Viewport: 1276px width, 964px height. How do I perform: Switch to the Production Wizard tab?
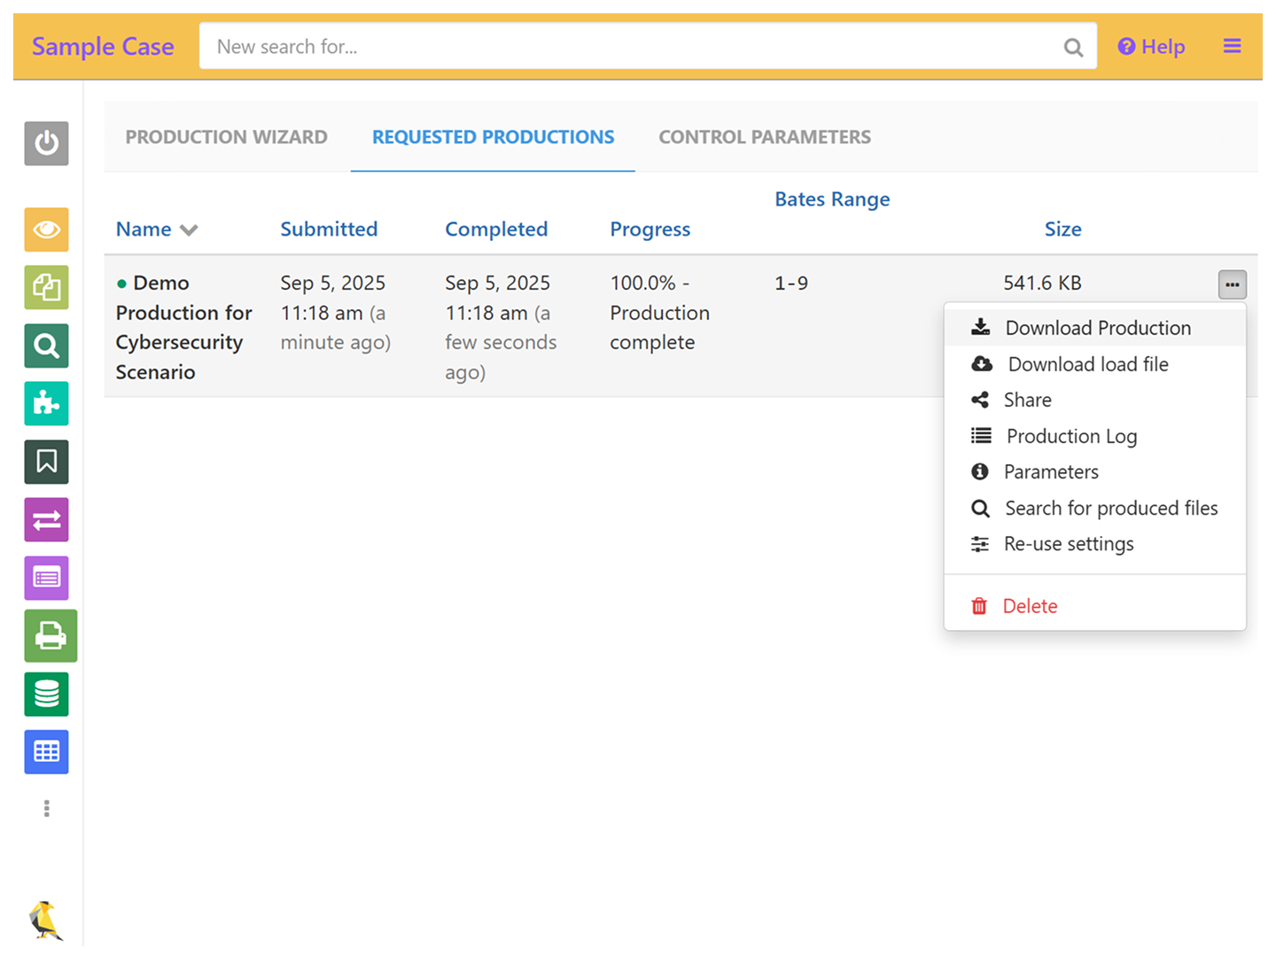(x=226, y=137)
